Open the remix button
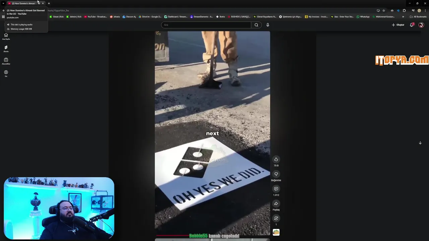This screenshot has height=241, width=429. point(276,218)
